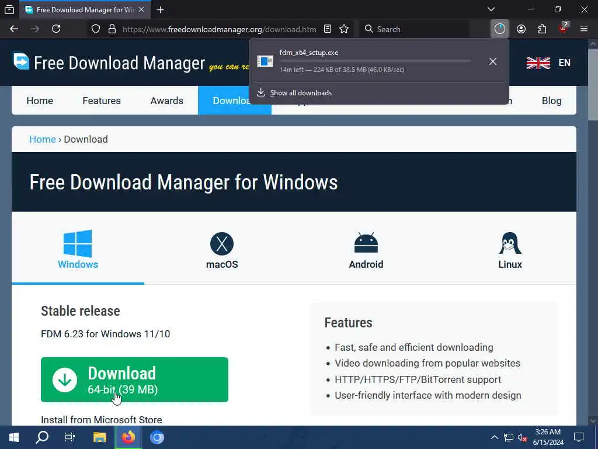
Task: Click the 'Stable release' heading
Action: click(81, 311)
